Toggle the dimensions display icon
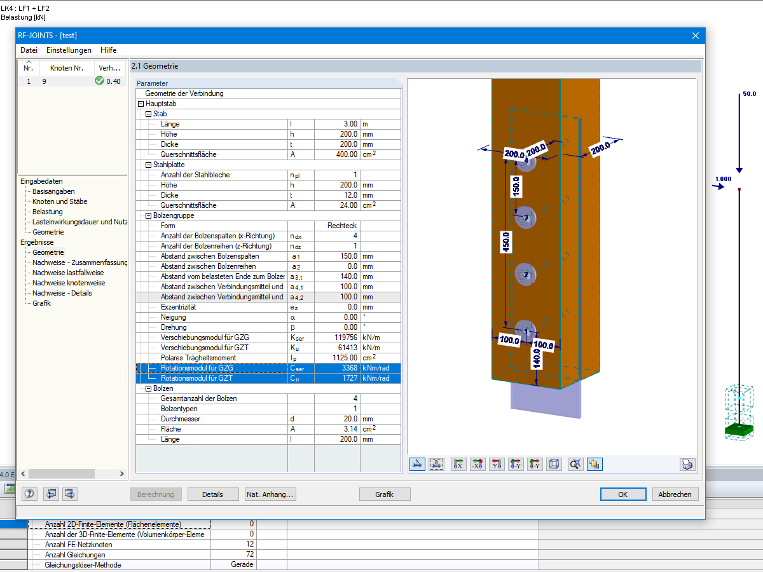Screen dimensions: 763x572 click(417, 465)
